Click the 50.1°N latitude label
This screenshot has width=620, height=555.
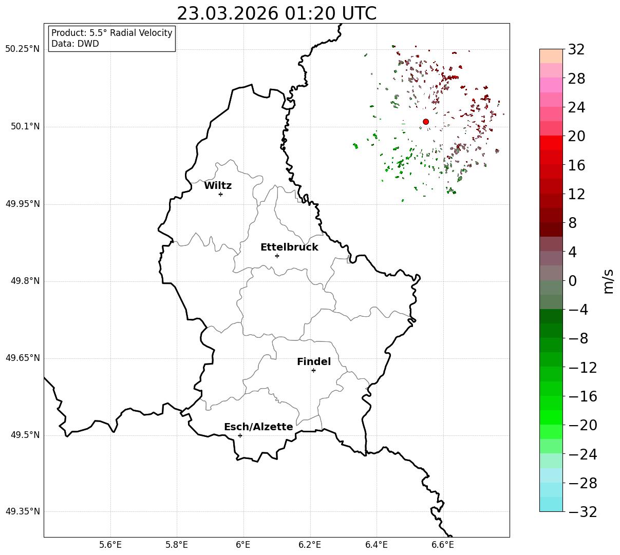(25, 127)
